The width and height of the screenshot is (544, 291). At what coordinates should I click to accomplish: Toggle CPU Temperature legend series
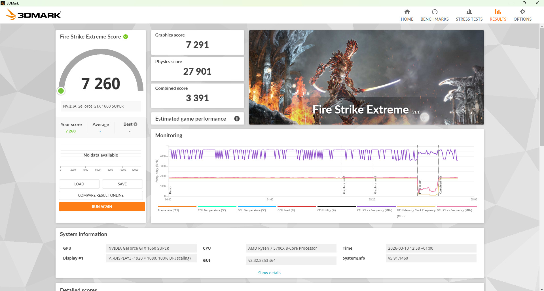212,210
